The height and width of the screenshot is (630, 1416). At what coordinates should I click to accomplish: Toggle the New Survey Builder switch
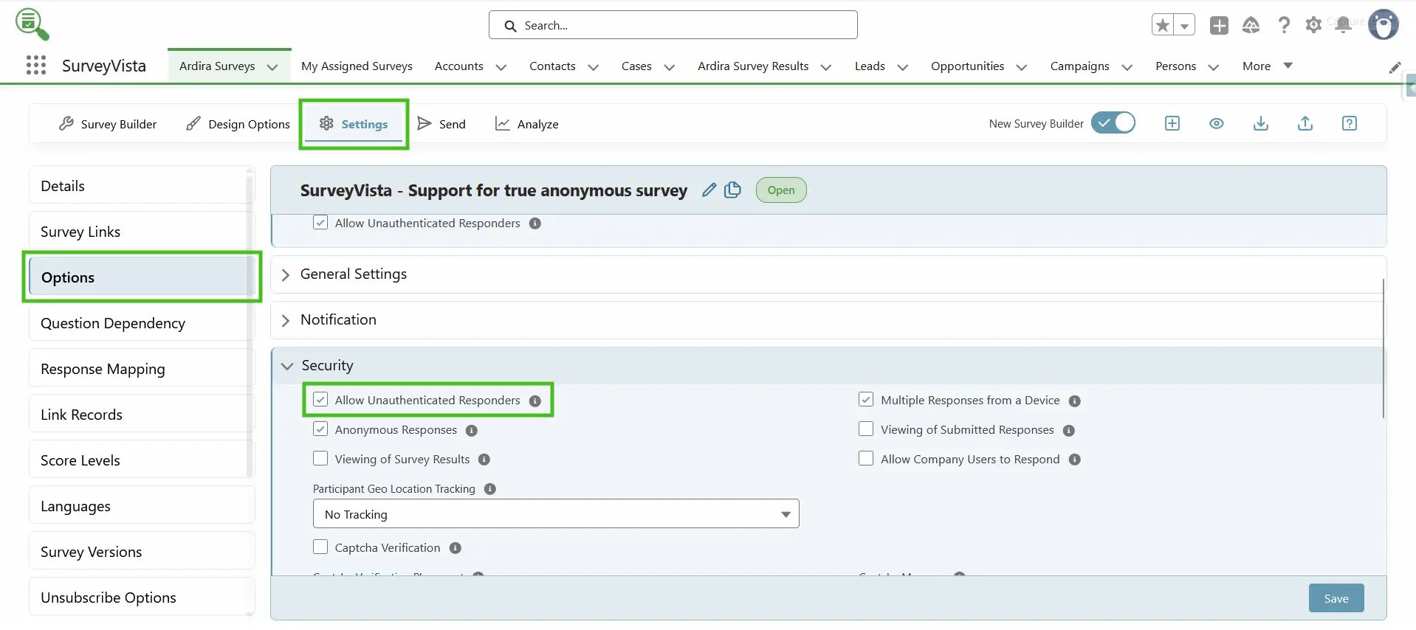click(1113, 122)
